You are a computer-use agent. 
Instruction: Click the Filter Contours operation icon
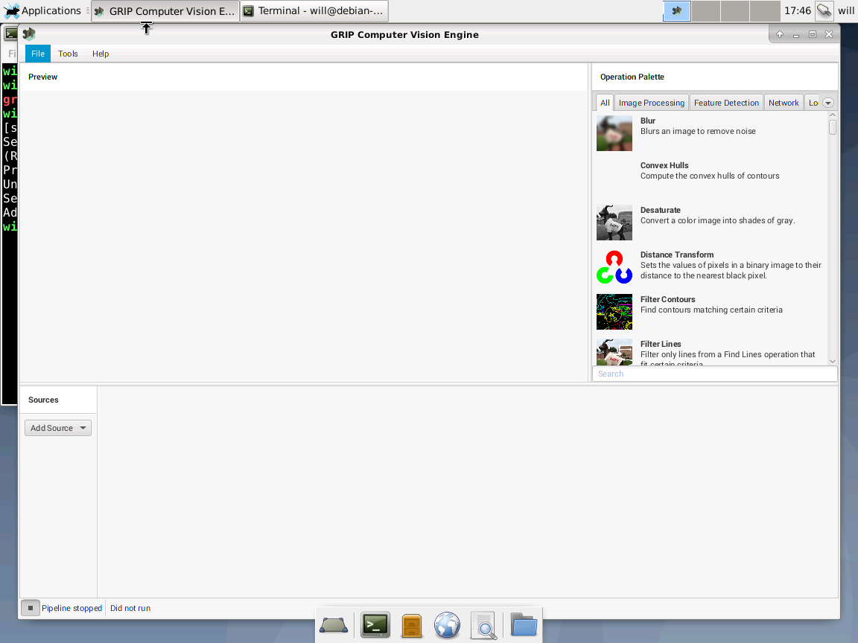click(614, 313)
